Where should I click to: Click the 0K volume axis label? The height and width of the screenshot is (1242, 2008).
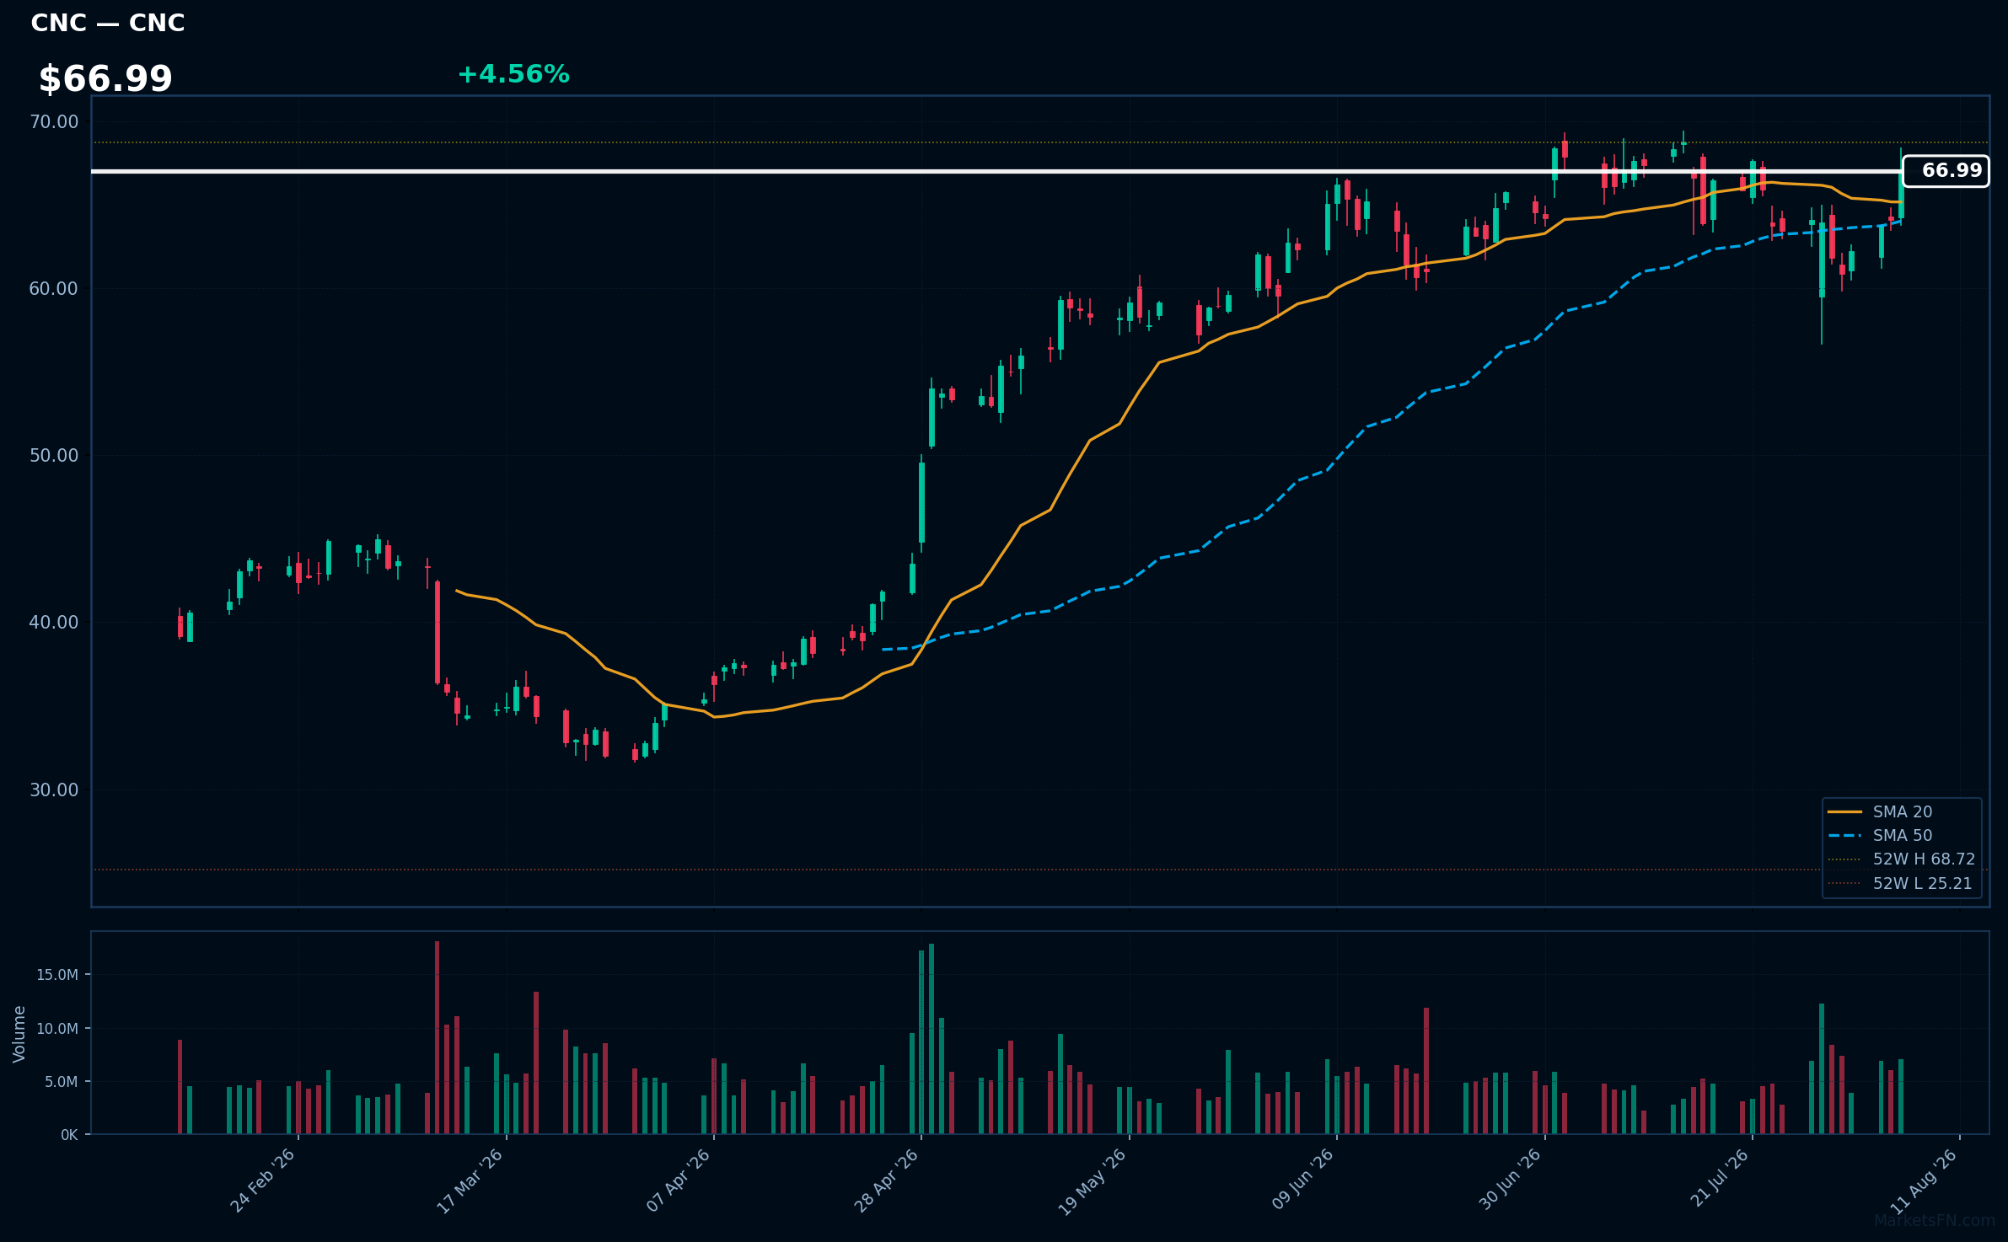(x=69, y=1135)
